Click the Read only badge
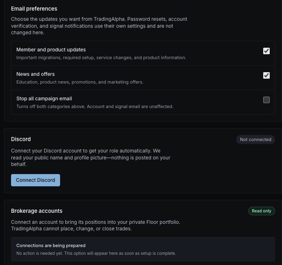 click(x=262, y=211)
